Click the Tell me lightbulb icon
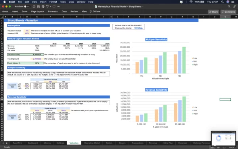This screenshot has height=149, width=238. click(x=90, y=12)
